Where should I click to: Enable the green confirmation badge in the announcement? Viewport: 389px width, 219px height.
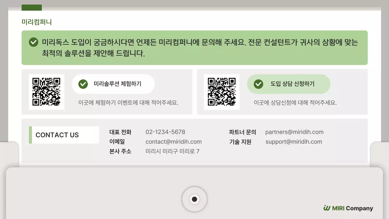point(33,42)
